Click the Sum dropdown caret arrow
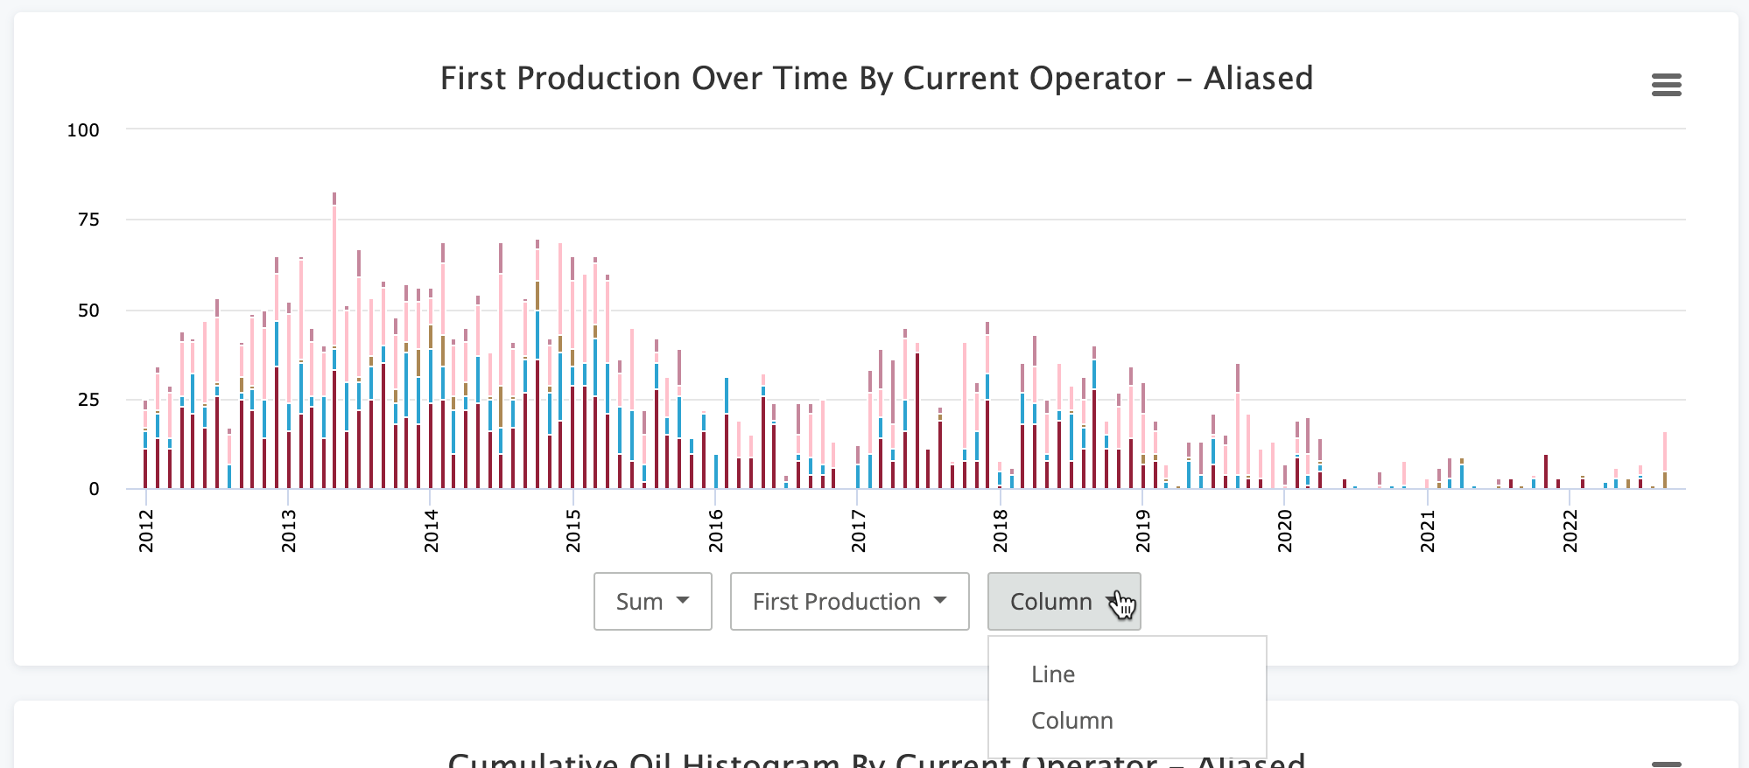Image resolution: width=1749 pixels, height=768 pixels. 683,600
